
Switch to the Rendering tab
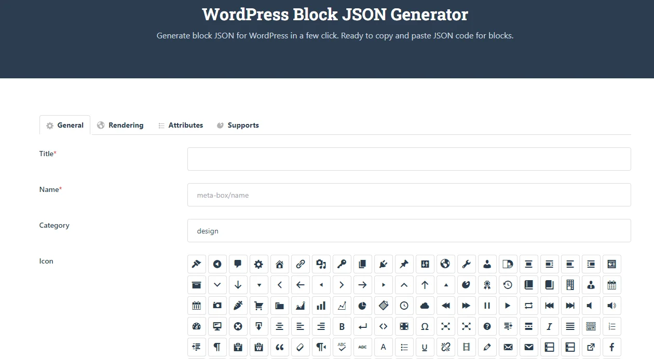[120, 125]
